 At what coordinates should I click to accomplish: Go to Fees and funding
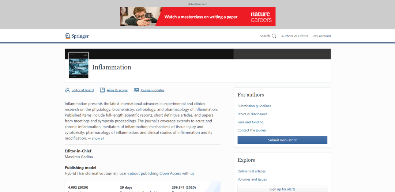click(250, 122)
